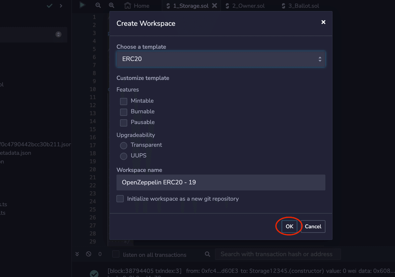Click the checkmark icon in side panel header

[49, 6]
